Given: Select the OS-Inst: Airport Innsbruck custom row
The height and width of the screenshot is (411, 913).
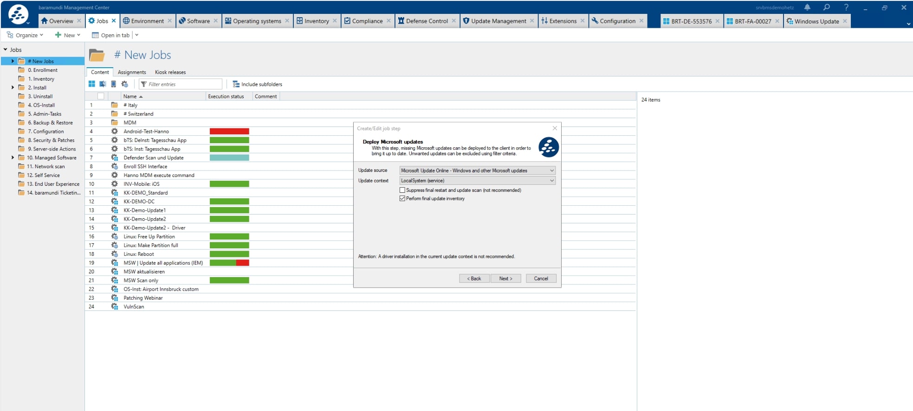Looking at the screenshot, I should pos(360,289).
